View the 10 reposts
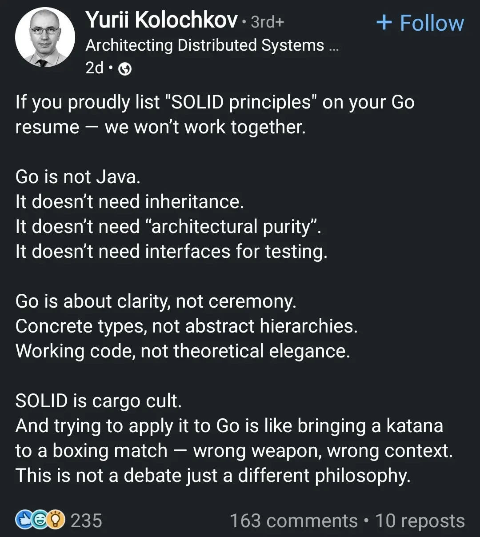 pyautogui.click(x=420, y=521)
